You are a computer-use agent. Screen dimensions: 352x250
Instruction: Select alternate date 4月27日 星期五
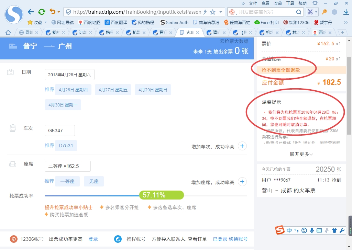(113, 90)
